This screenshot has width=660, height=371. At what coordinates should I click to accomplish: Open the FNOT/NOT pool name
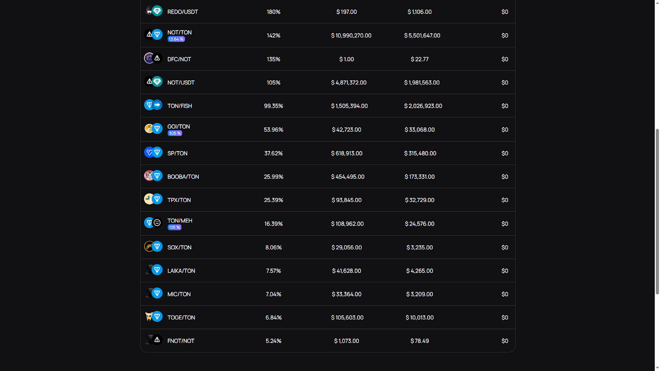point(181,341)
